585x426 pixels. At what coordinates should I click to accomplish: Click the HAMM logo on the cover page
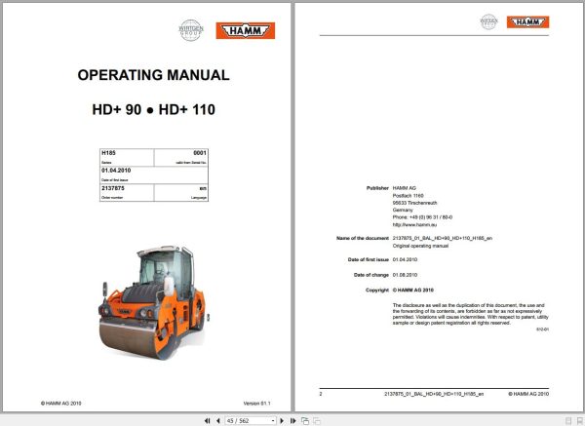(246, 30)
